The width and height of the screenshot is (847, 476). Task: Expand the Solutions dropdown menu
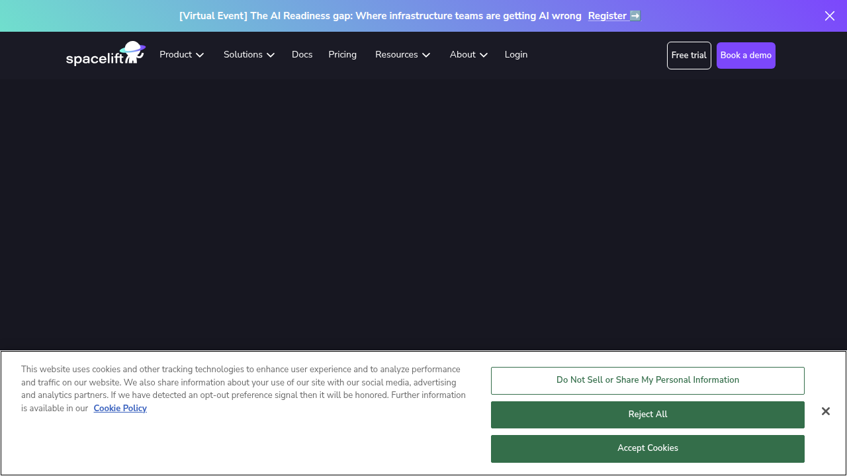click(x=249, y=55)
